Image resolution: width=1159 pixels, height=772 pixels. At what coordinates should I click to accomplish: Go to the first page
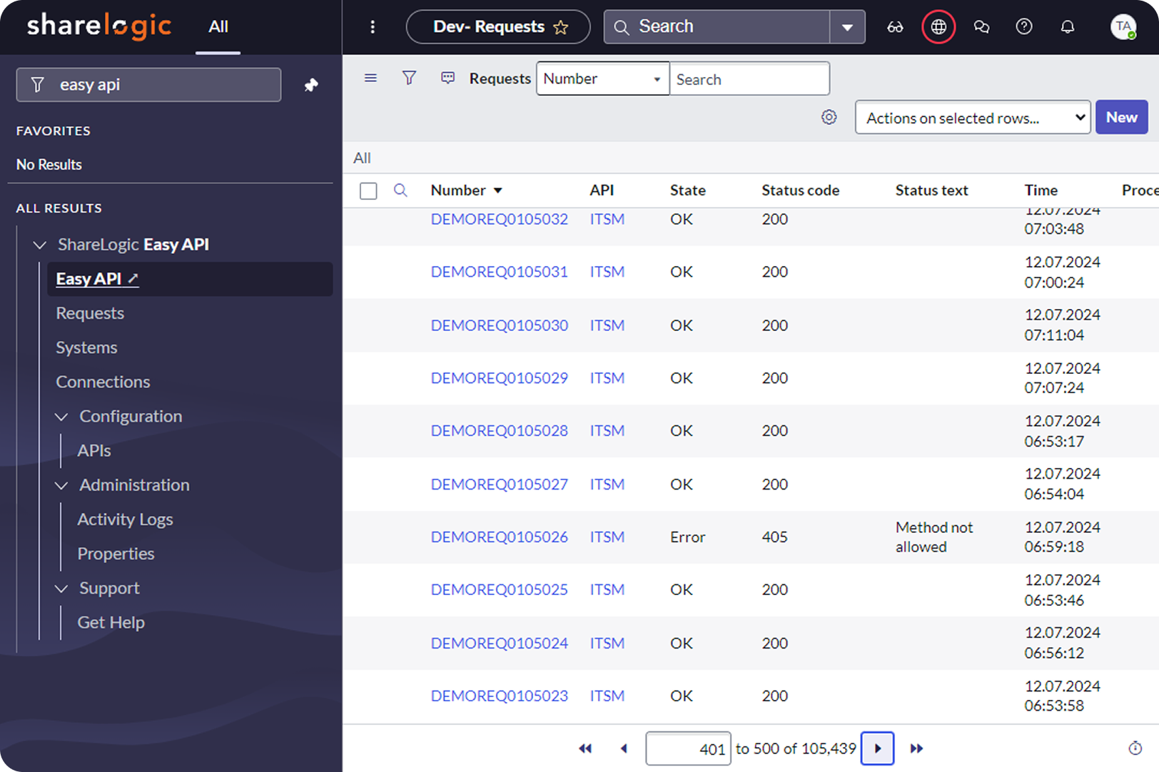tap(585, 748)
